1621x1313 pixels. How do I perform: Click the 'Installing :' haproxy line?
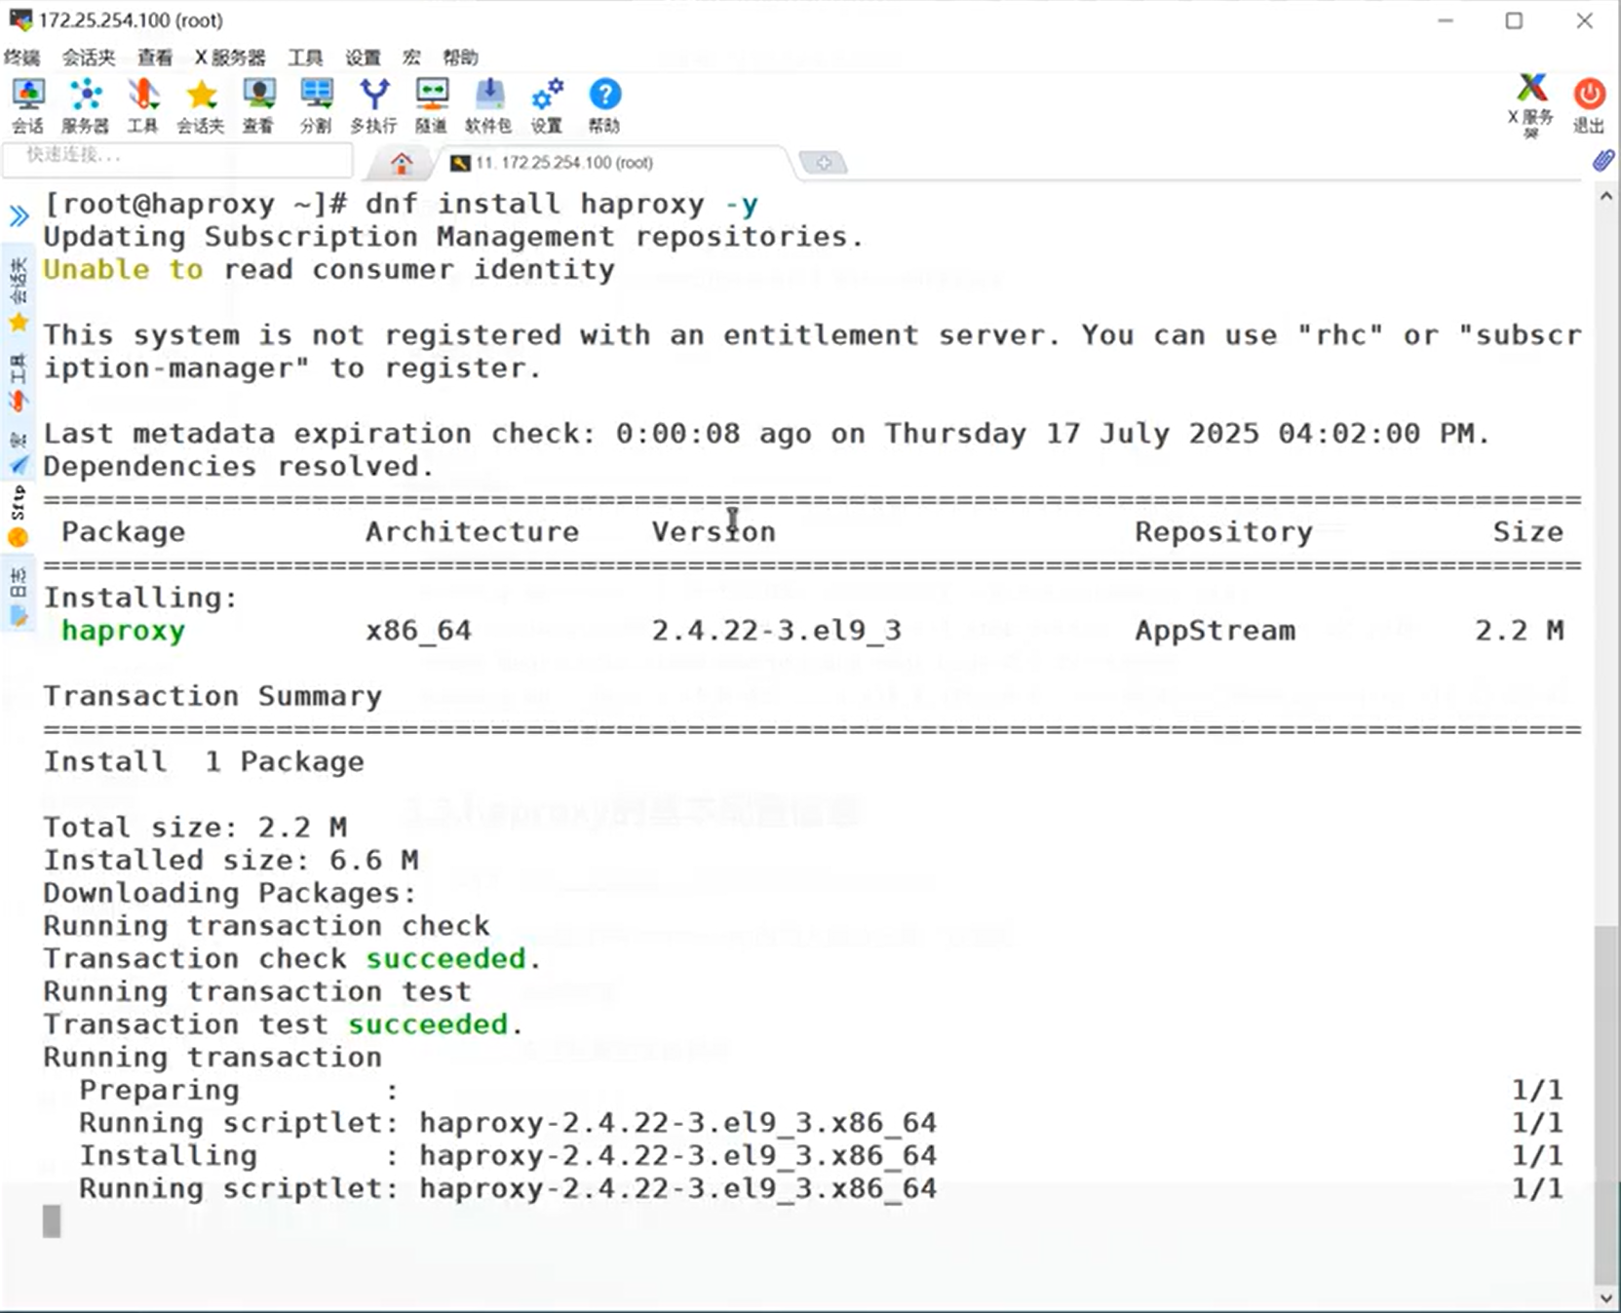point(507,1155)
